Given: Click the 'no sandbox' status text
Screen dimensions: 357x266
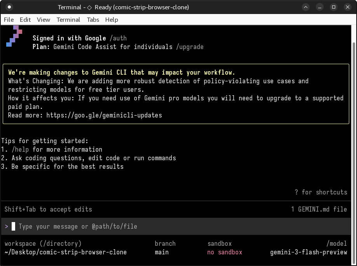Looking at the screenshot, I should pos(225,252).
